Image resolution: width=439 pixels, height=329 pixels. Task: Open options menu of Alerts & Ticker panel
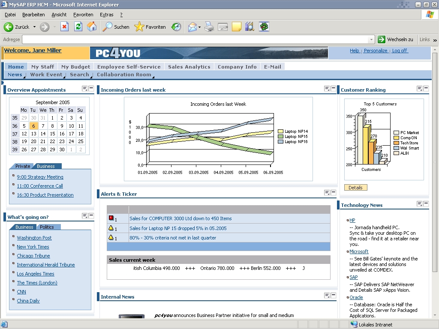point(327,193)
